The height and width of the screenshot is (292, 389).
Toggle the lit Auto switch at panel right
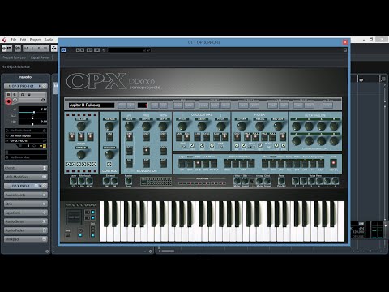pyautogui.click(x=333, y=163)
